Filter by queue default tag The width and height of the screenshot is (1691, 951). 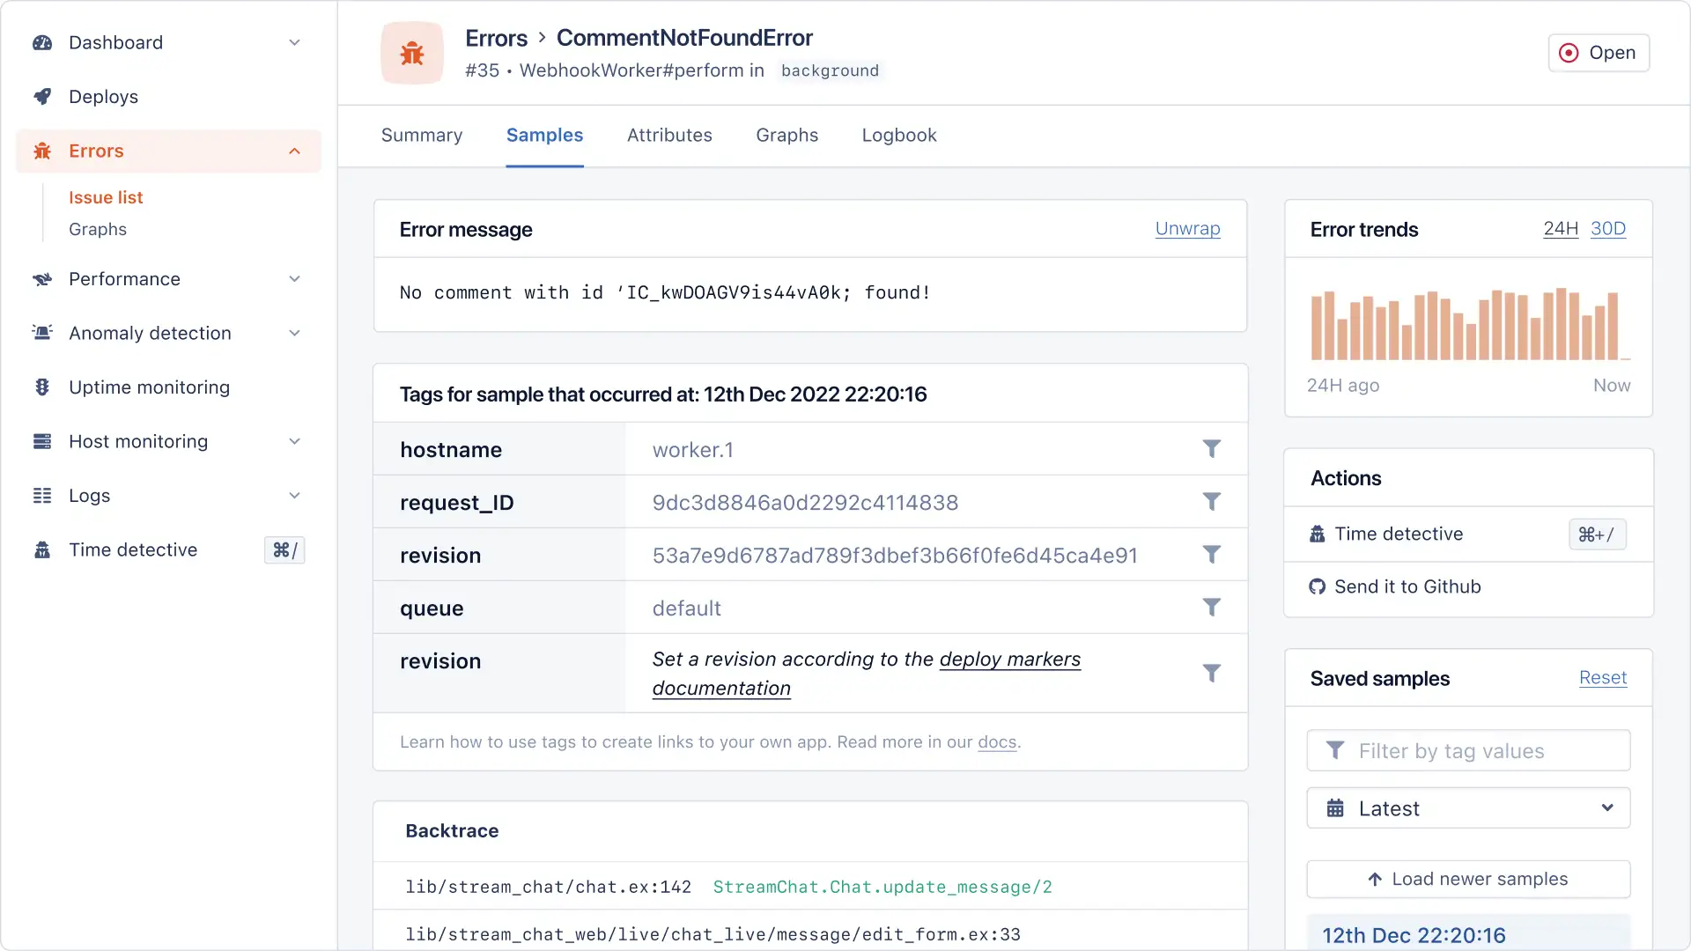tap(1212, 608)
